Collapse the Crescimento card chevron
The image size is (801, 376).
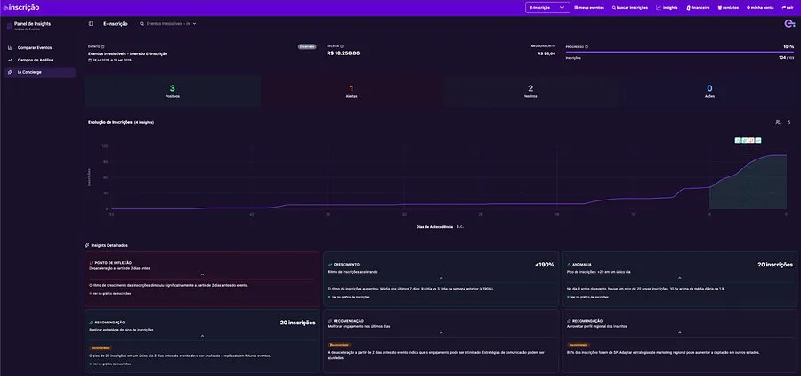(x=441, y=278)
